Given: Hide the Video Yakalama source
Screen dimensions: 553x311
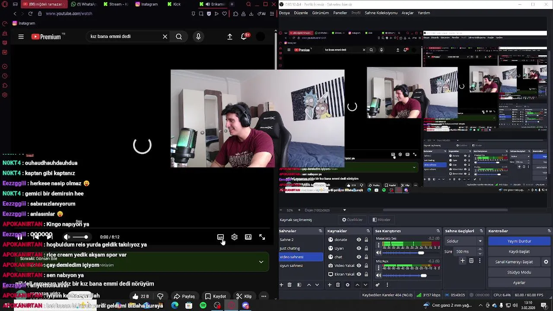Looking at the screenshot, I should (359, 266).
